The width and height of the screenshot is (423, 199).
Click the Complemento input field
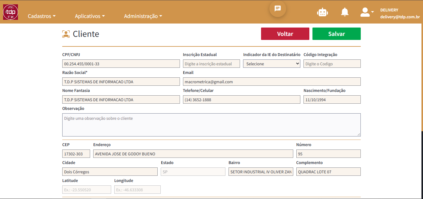[x=329, y=172]
